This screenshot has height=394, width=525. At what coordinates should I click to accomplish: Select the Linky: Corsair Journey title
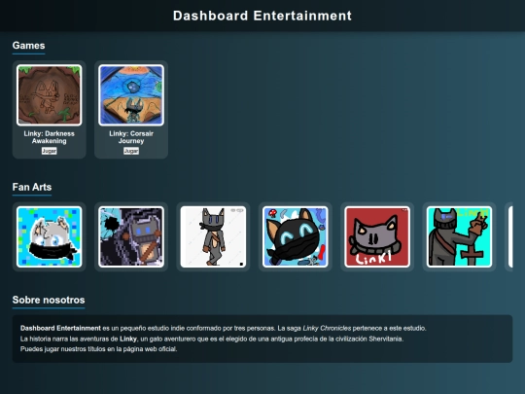[131, 137]
